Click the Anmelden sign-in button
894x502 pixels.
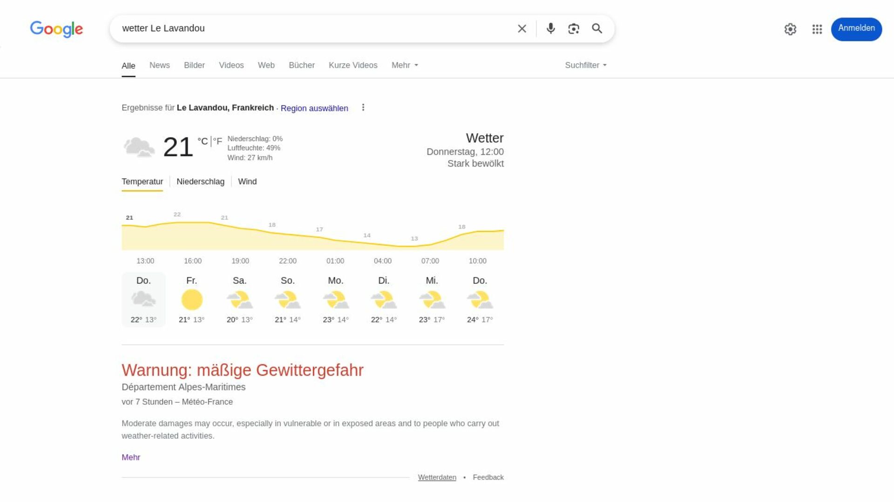click(x=856, y=29)
